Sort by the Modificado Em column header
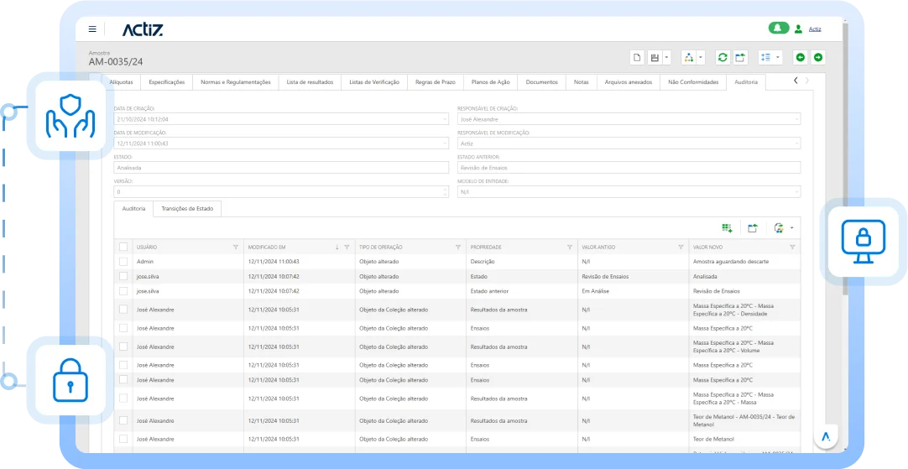 [285, 248]
